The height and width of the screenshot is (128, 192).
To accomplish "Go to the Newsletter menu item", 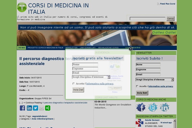I will (71, 48).
